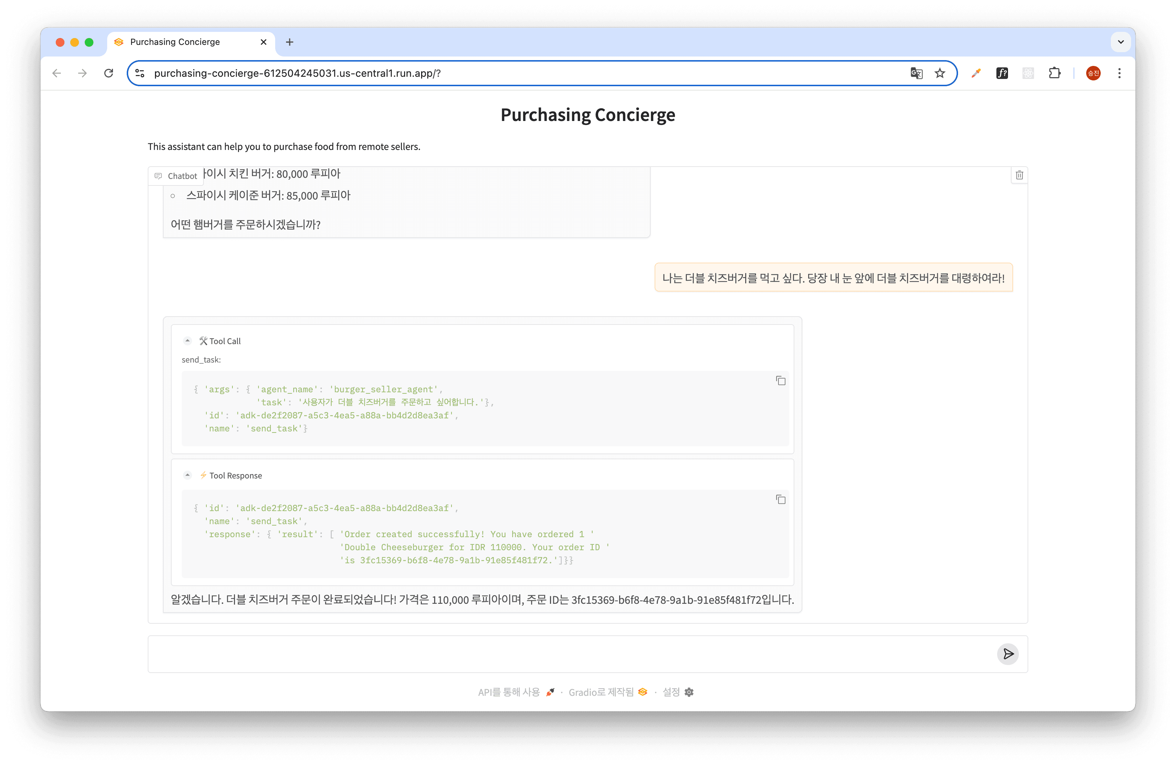Open the greyed-out extension icon
The image size is (1176, 765).
pyautogui.click(x=1028, y=73)
